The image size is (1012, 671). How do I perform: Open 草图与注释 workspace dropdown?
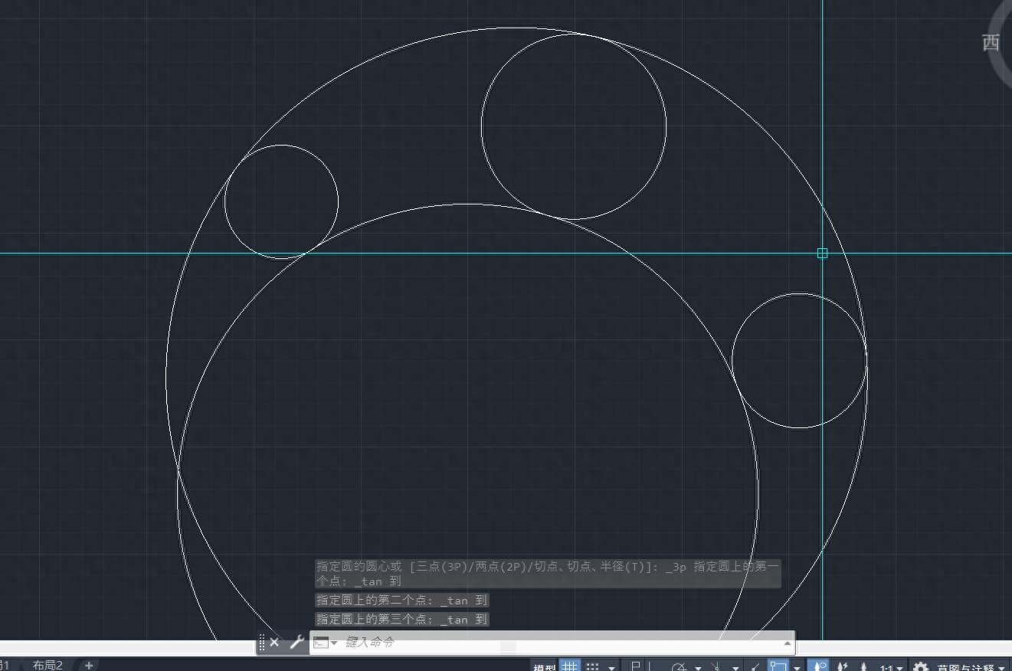[x=971, y=667]
